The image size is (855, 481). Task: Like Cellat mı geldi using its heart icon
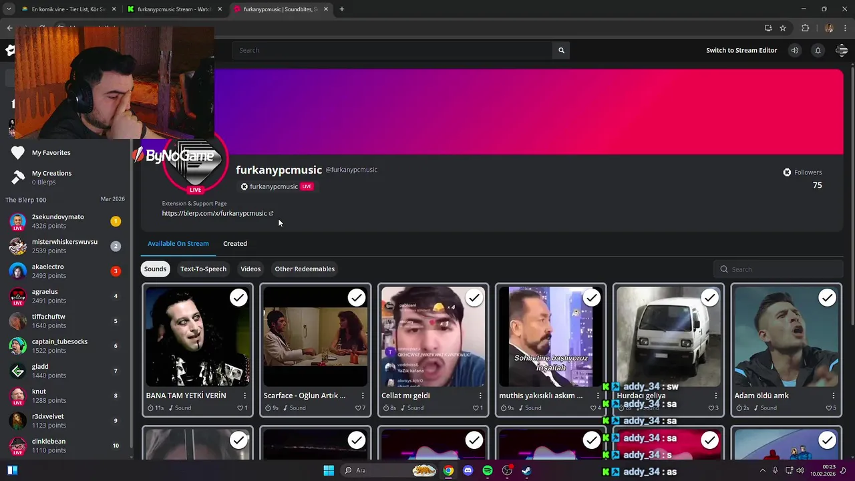coord(476,408)
